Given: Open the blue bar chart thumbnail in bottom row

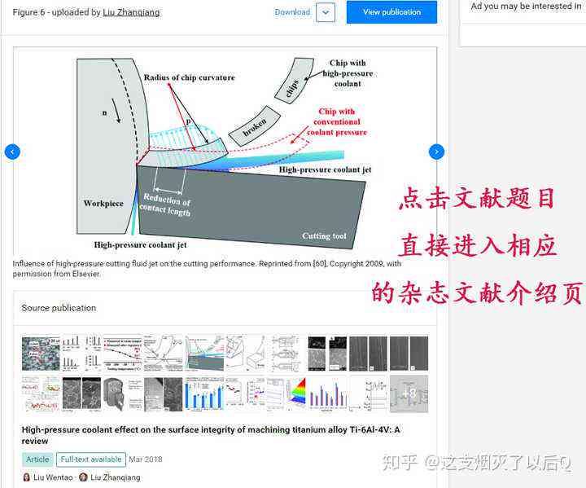Looking at the screenshot, I should tap(204, 393).
